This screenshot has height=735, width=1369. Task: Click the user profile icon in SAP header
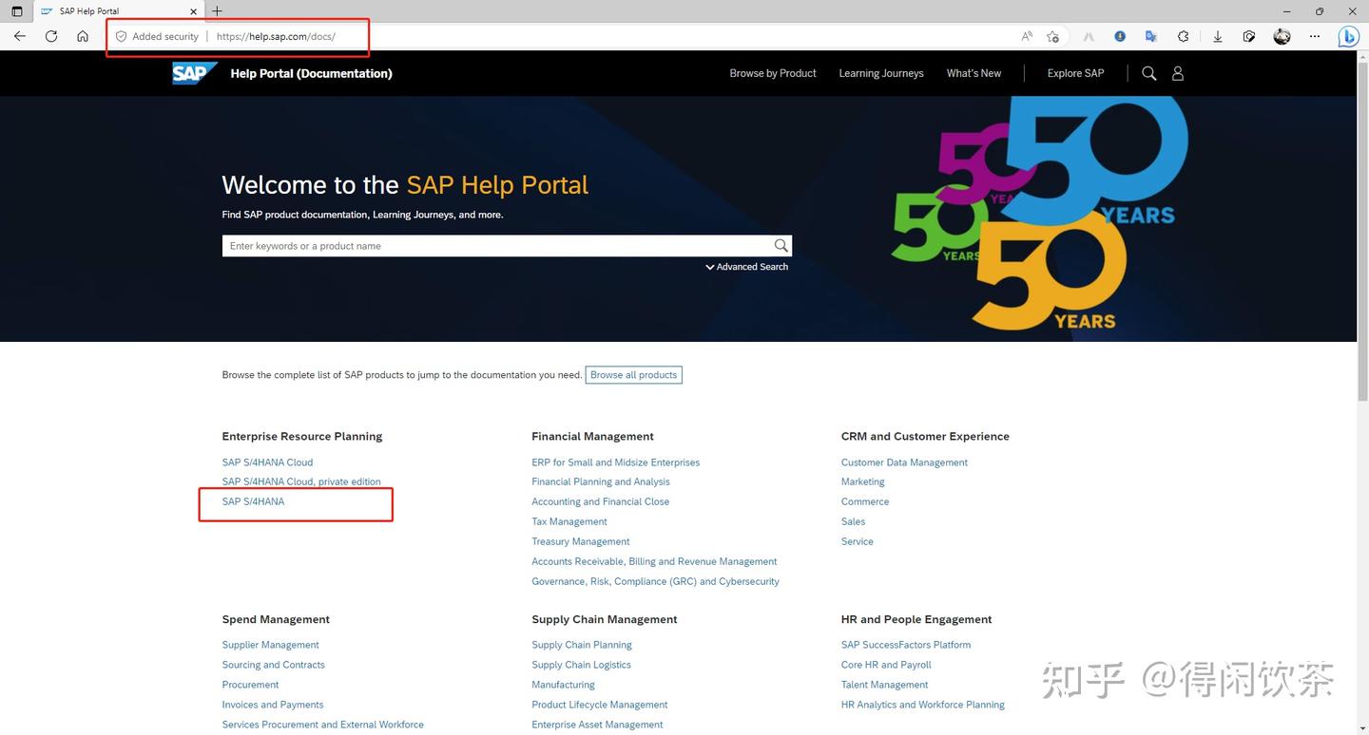[1178, 73]
